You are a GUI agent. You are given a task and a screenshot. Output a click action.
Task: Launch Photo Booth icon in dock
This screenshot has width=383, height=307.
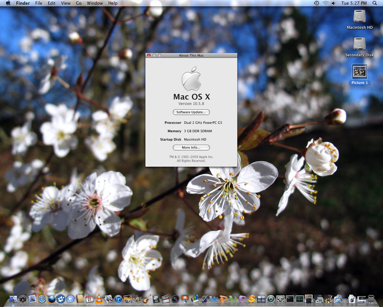click(x=309, y=299)
